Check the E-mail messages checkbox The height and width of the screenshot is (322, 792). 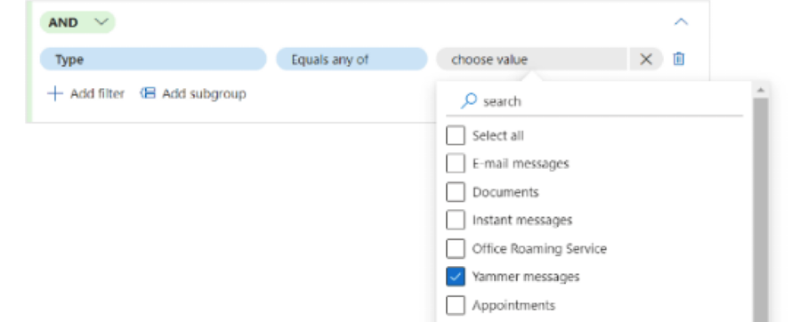[455, 164]
